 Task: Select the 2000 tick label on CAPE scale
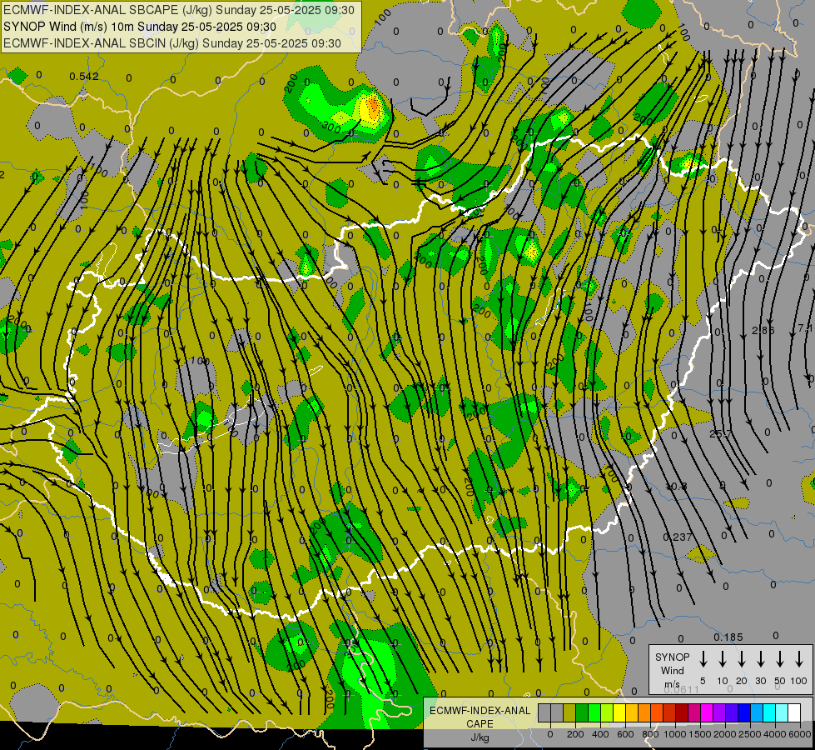click(724, 734)
